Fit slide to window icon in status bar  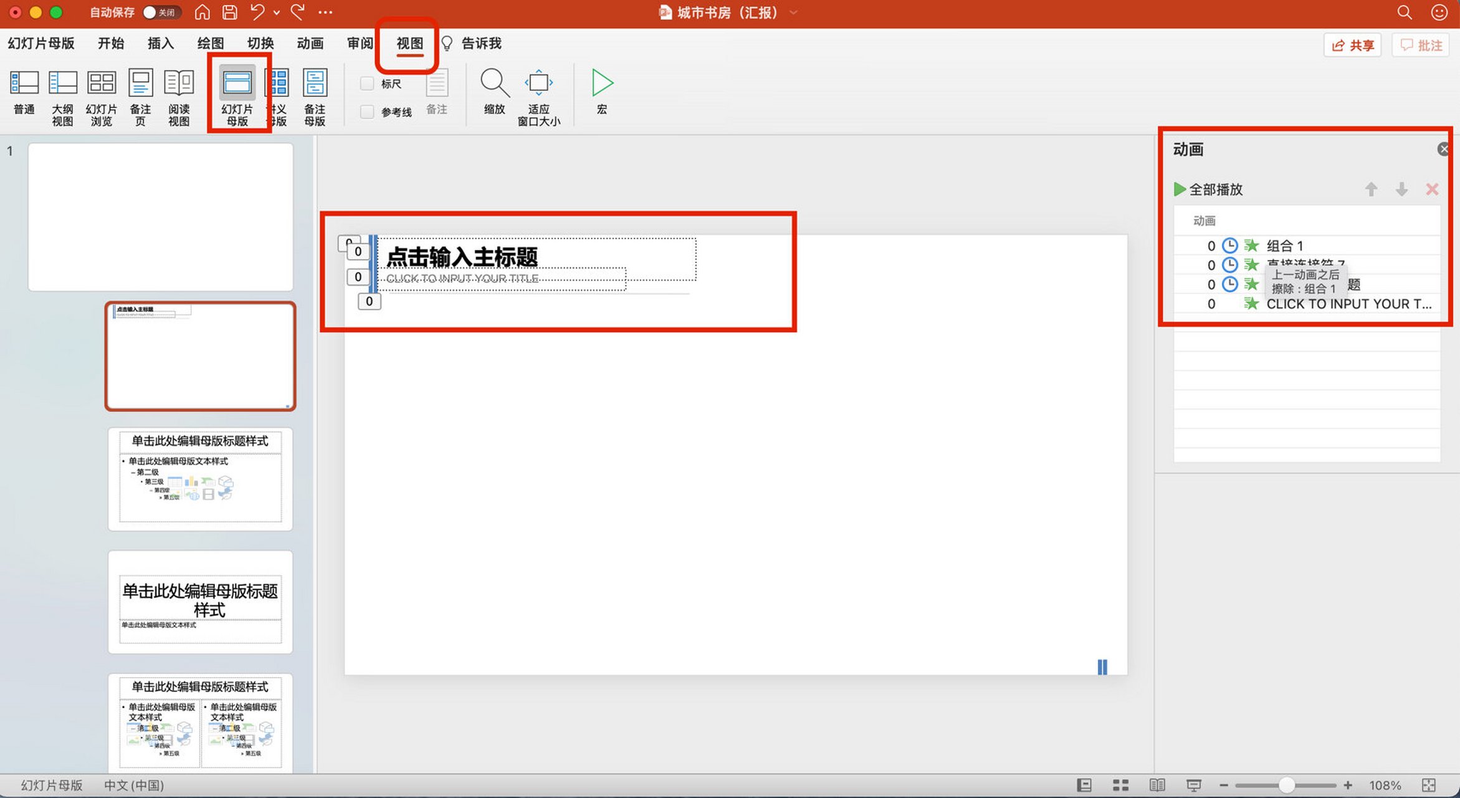point(1429,785)
